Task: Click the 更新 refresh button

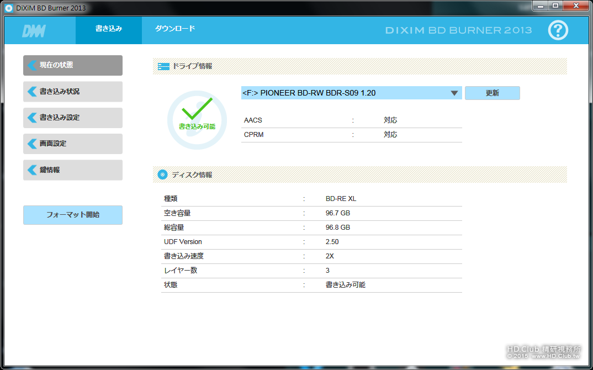Action: click(x=492, y=93)
